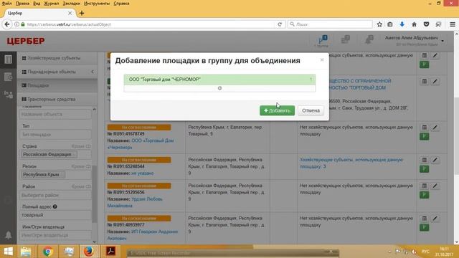Open a new browser tab with plus
This screenshot has height=258, width=459.
pos(82,13)
